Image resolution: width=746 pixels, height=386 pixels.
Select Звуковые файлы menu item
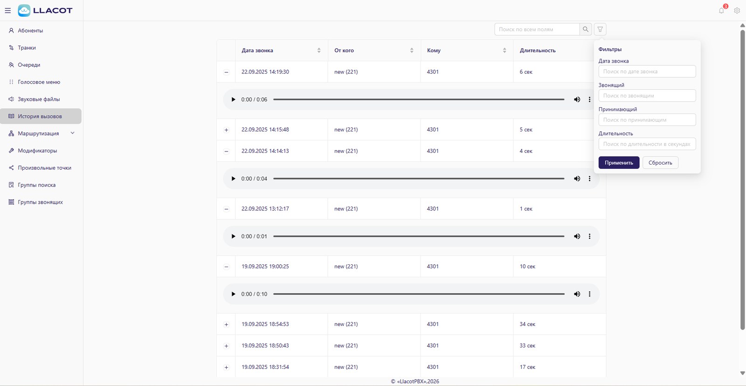[41, 99]
